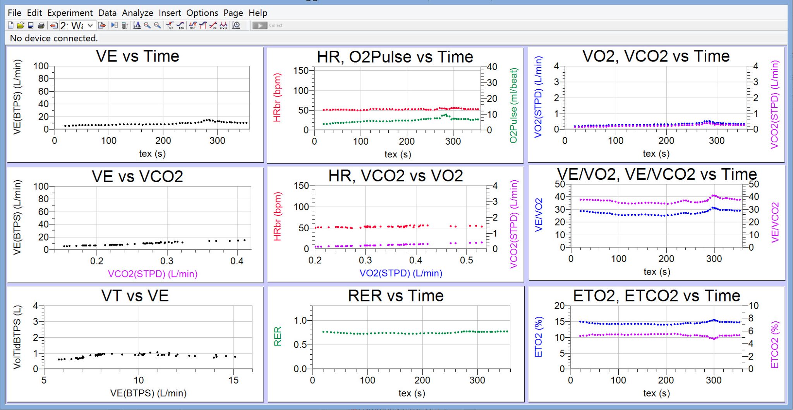Show Statistics with the STAT icon
Image resolution: width=793 pixels, height=410 pixels.
pos(192,26)
